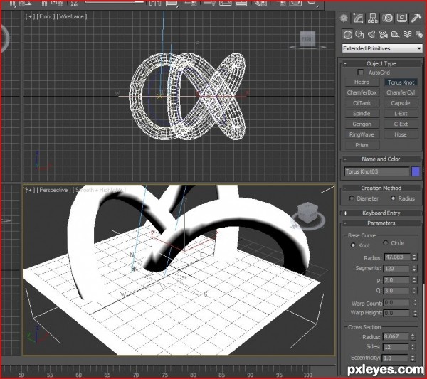Switch to the Modify panel tab
Screen dimensions: 427x379
(x=358, y=18)
